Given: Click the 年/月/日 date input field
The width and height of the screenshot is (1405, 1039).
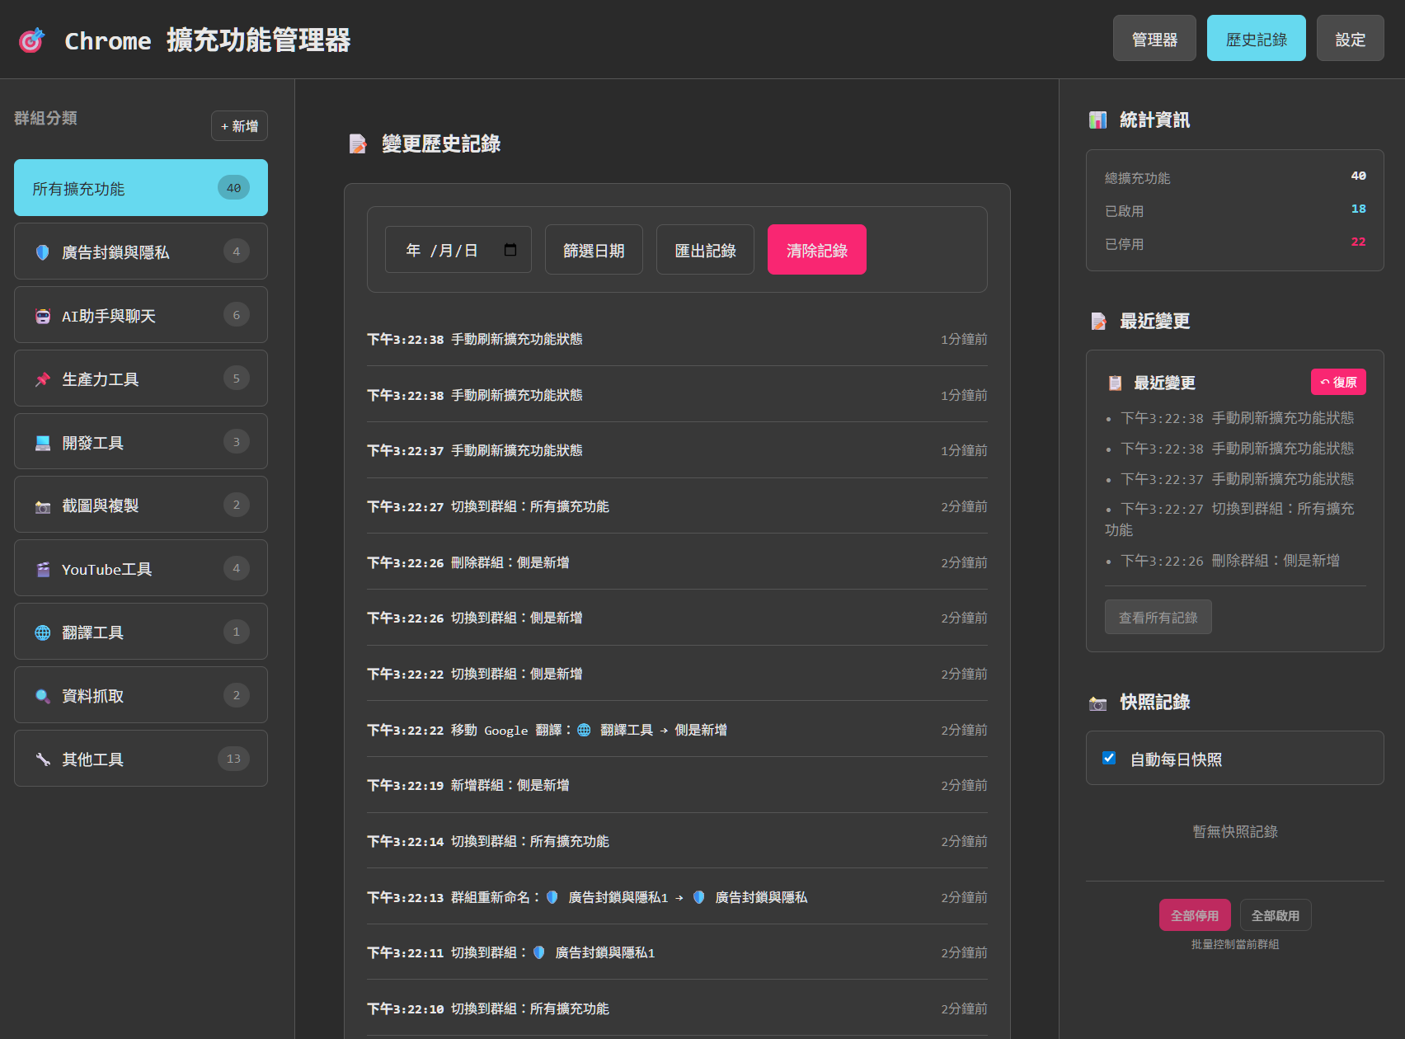Looking at the screenshot, I should (443, 250).
